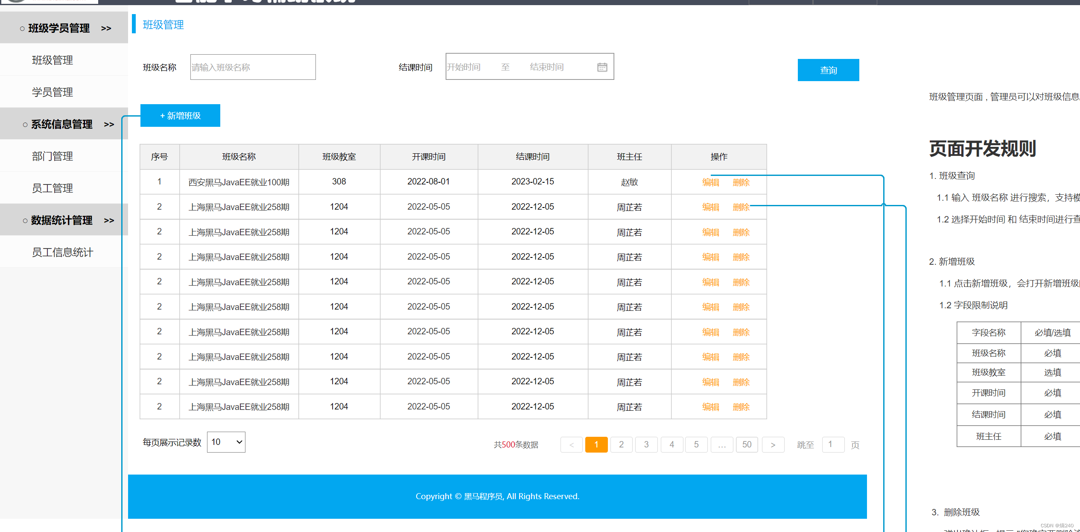1080x532 pixels.
Task: Click the 2. 新增班级 rule item
Action: coord(952,261)
